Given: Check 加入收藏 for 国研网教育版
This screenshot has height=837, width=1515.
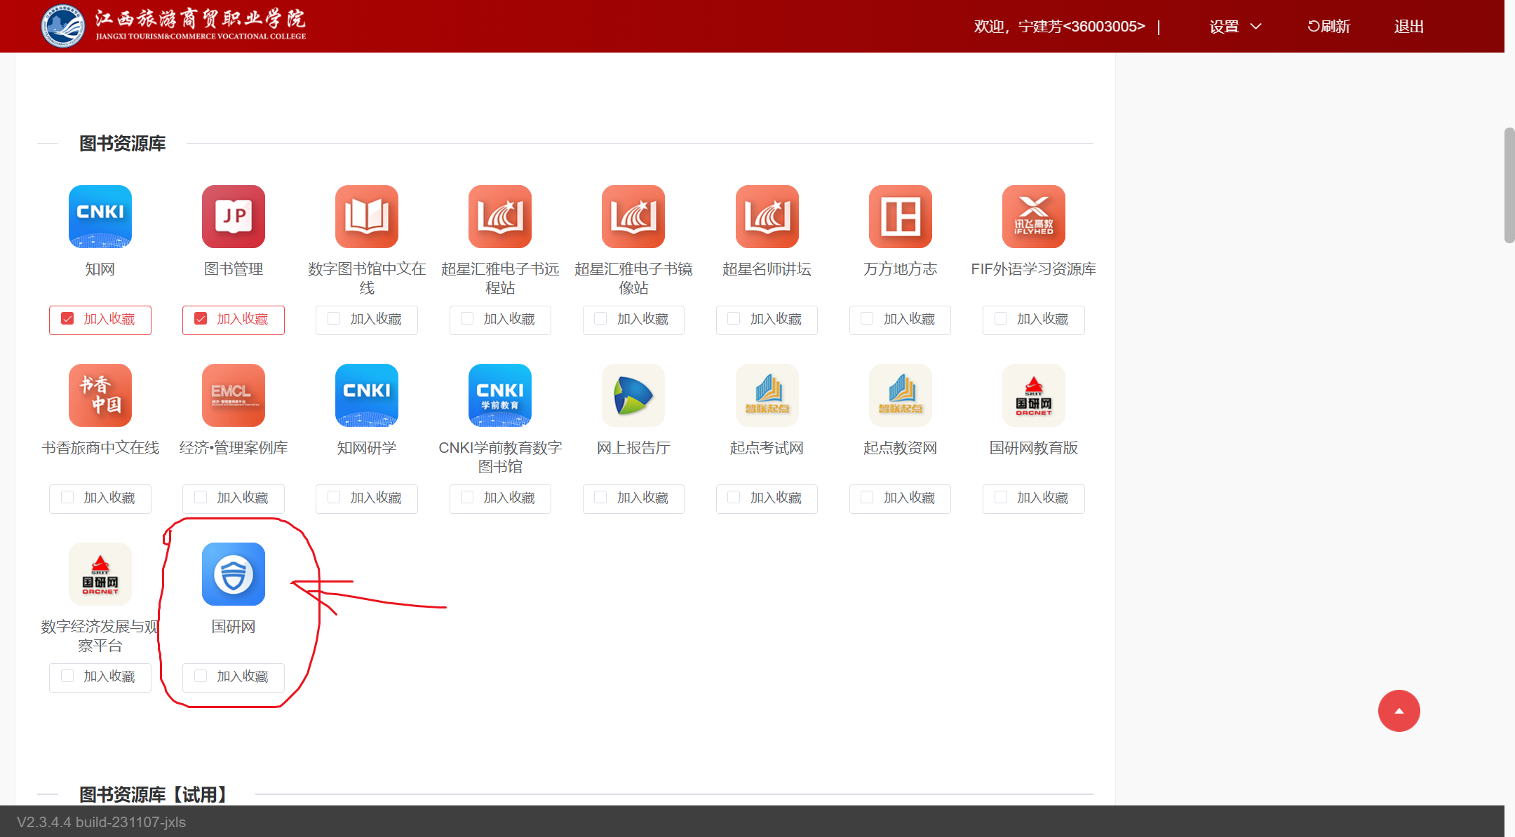Looking at the screenshot, I should [x=1001, y=498].
